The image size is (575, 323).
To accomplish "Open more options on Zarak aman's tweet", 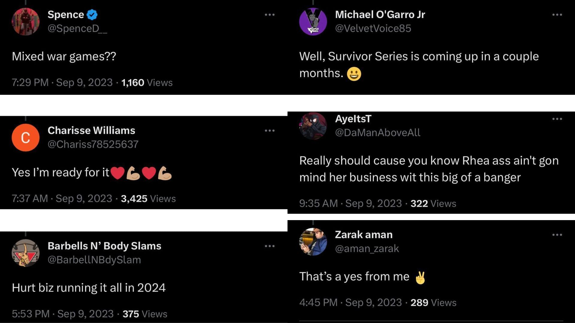I will tap(557, 235).
